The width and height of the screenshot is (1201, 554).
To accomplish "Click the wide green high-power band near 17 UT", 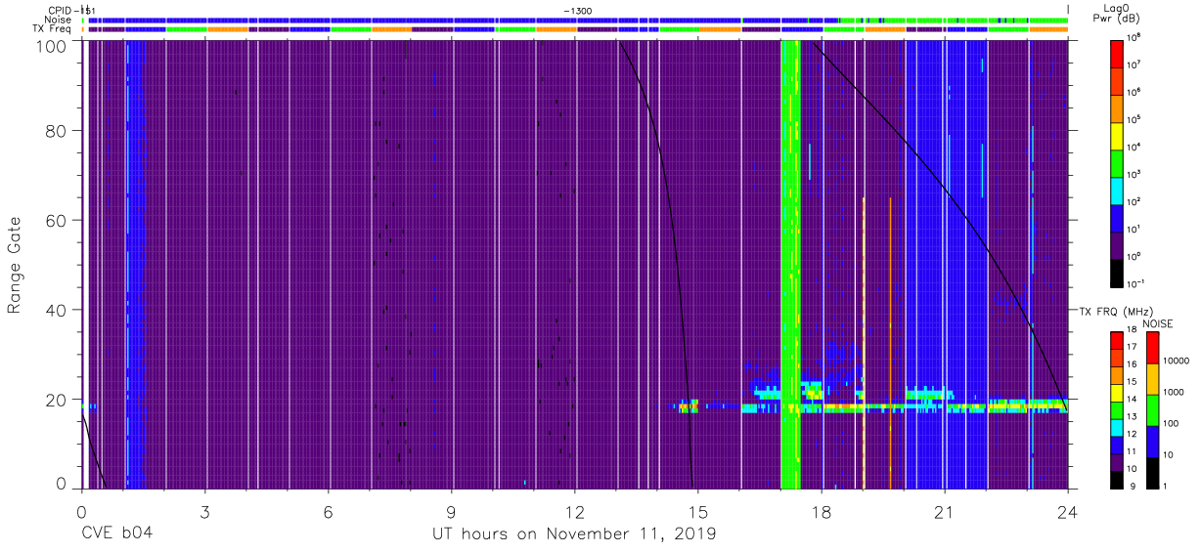I will click(790, 264).
